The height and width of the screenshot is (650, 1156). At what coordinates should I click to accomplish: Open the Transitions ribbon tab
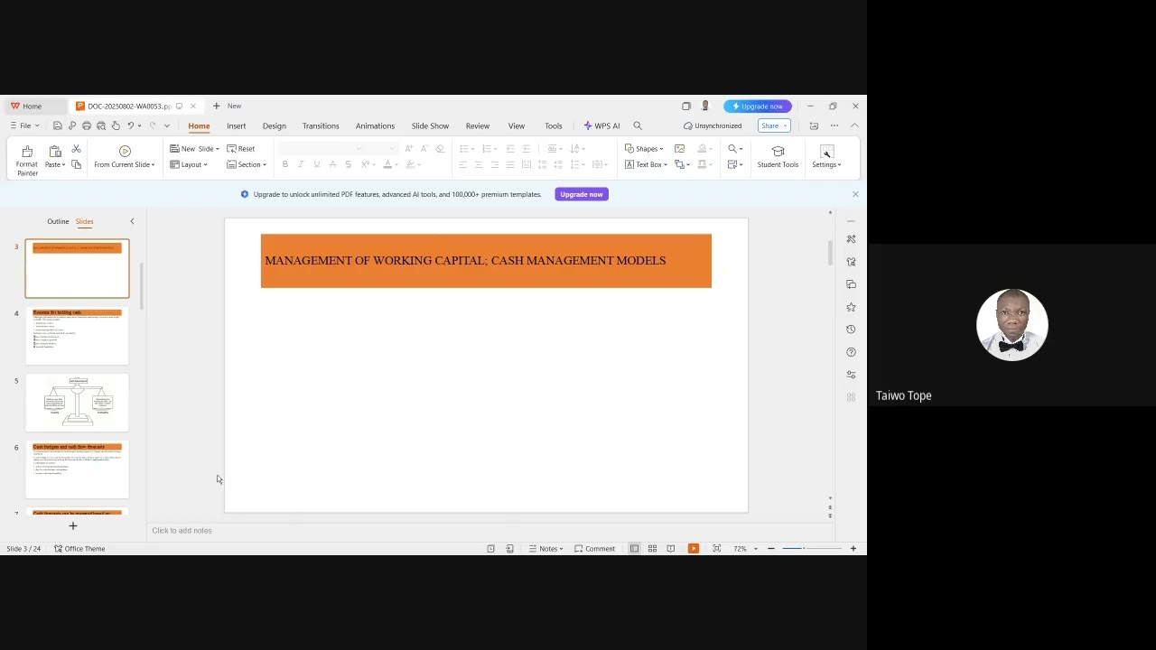321,125
